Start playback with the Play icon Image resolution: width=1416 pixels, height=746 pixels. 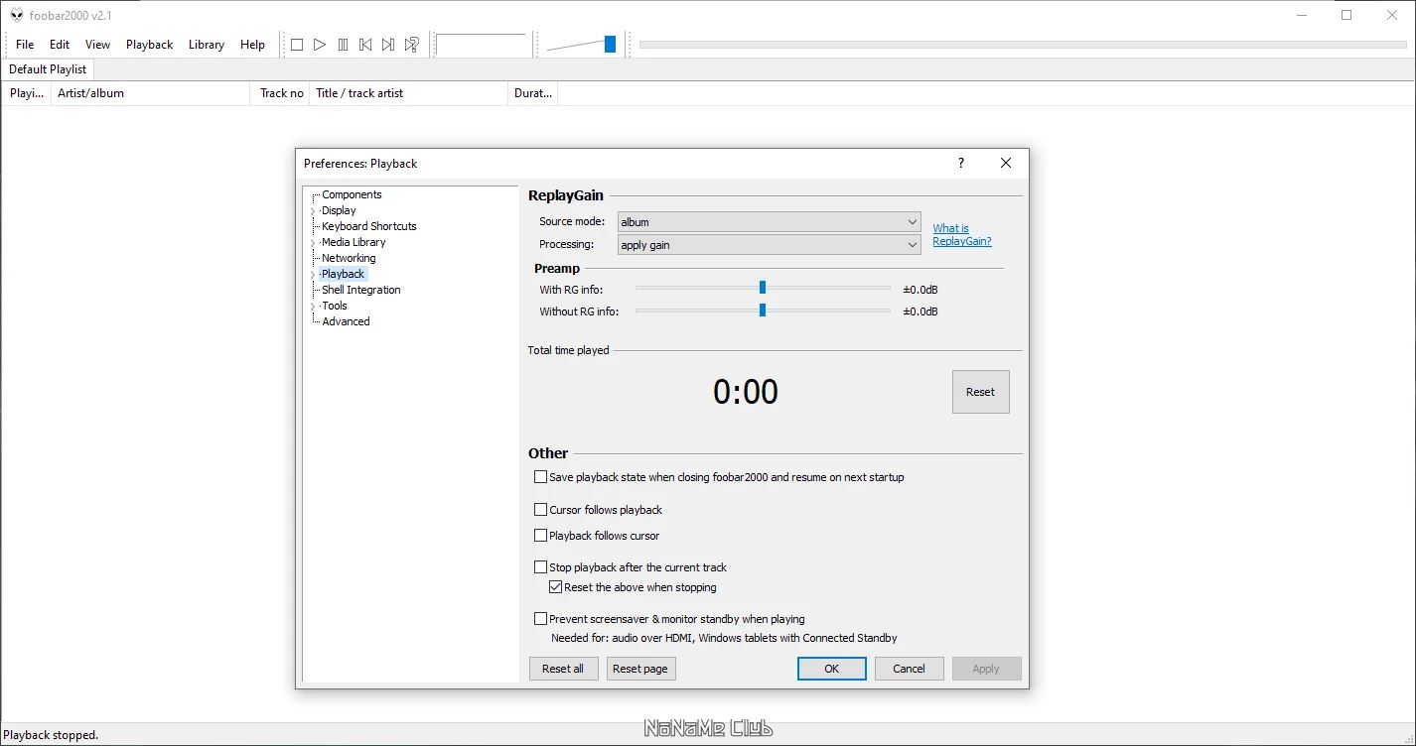click(320, 45)
